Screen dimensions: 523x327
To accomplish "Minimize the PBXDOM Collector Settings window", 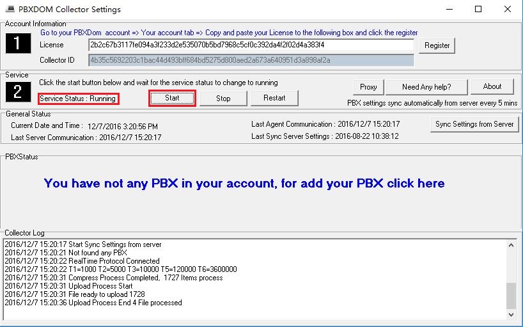I will pyautogui.click(x=449, y=9).
